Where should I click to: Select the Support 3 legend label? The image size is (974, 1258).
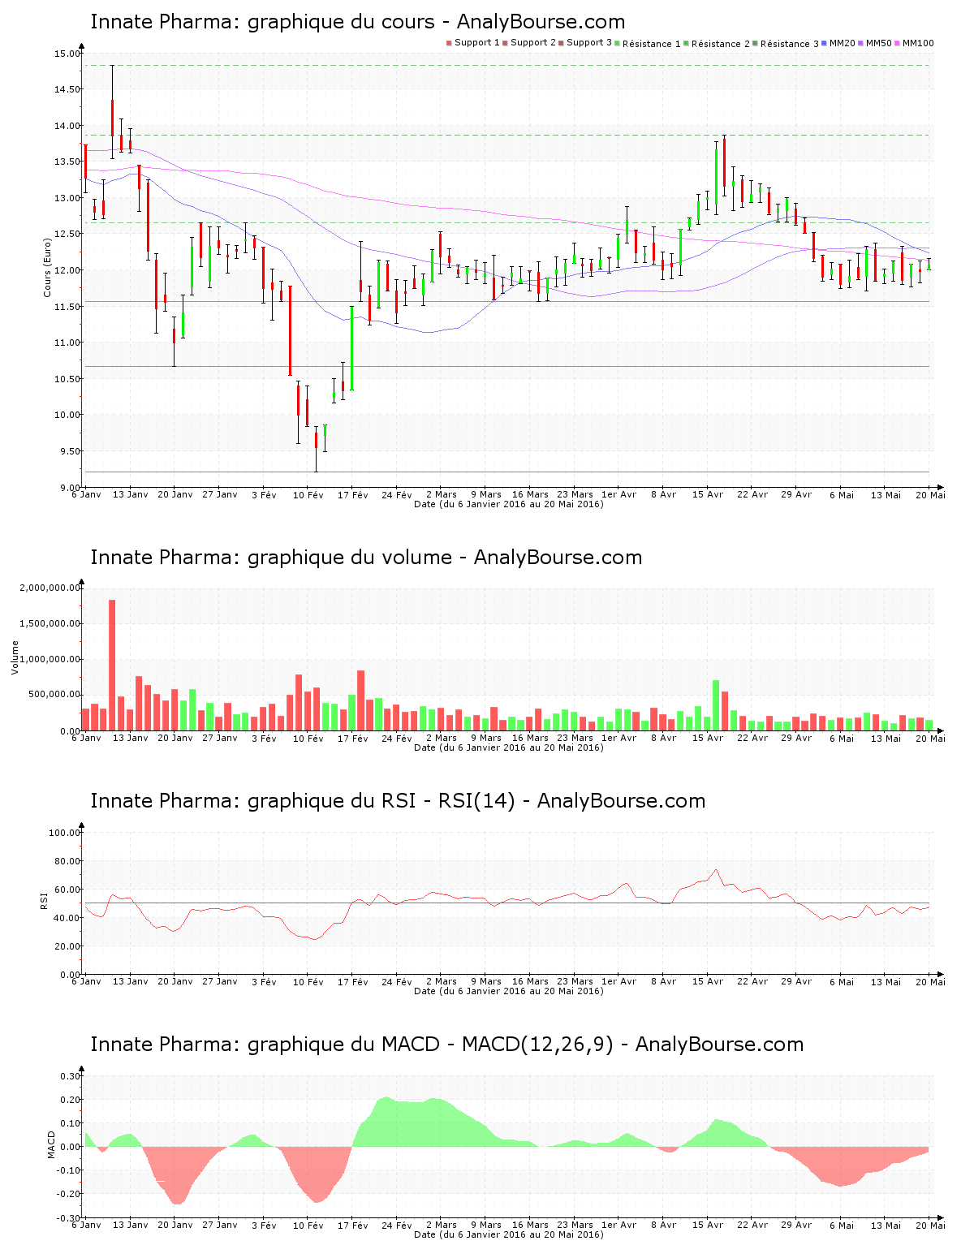(x=589, y=43)
